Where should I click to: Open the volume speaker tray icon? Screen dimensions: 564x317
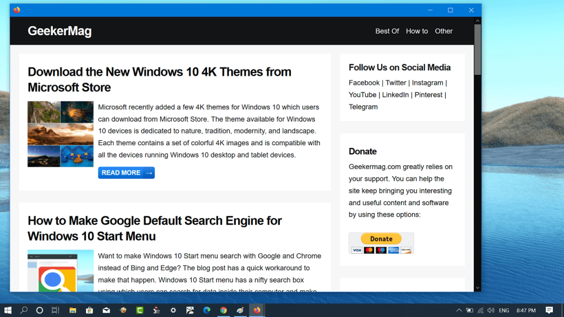pyautogui.click(x=491, y=310)
